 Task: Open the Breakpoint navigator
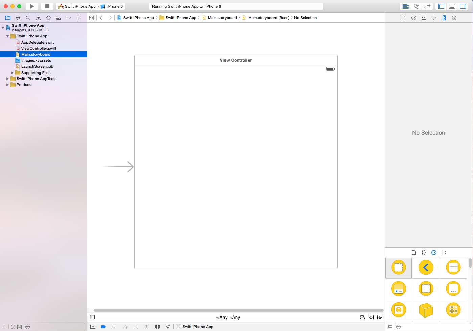(69, 18)
